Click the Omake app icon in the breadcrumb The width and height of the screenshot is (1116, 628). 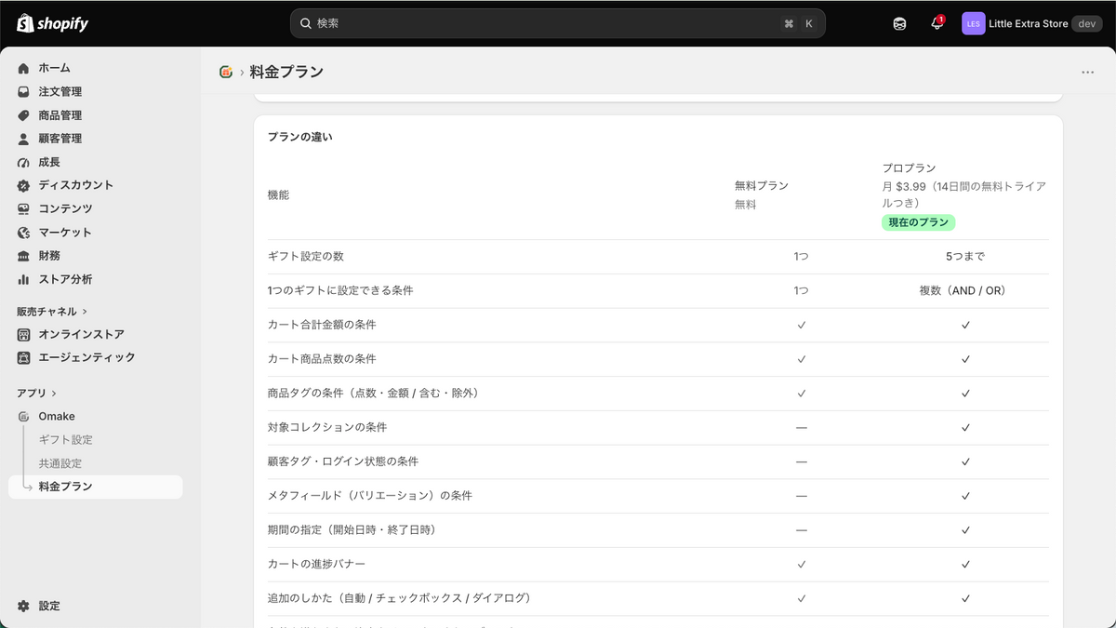coord(226,72)
